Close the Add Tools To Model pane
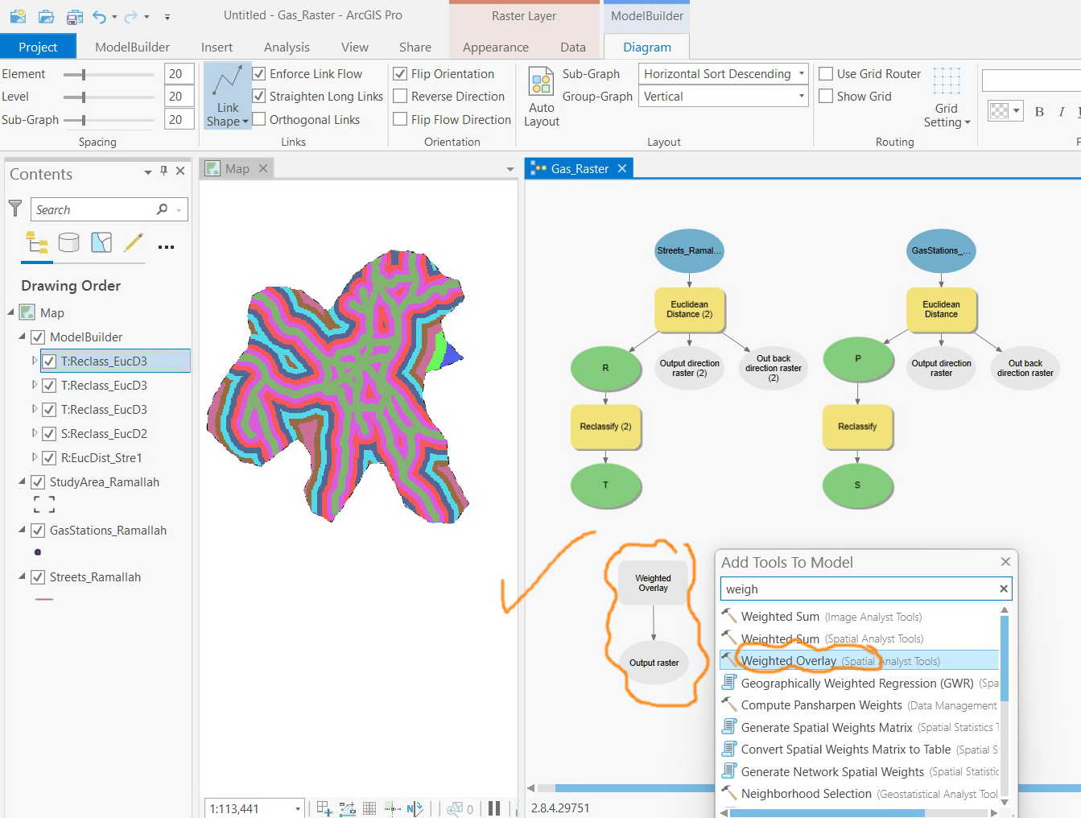Screen dimensions: 1081x818 tap(1005, 561)
